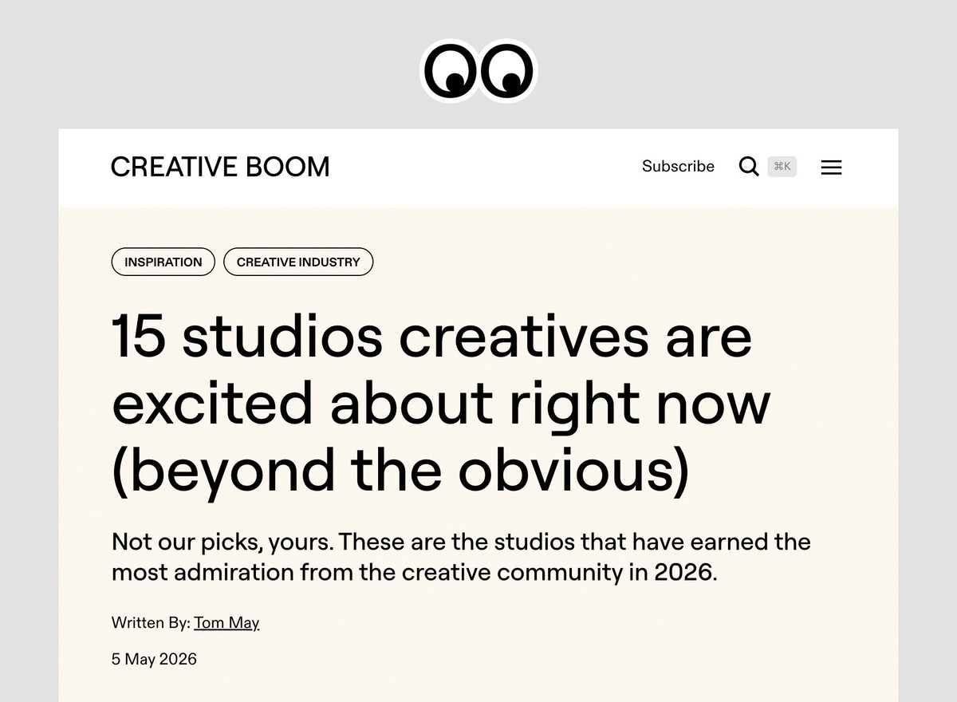Click the ⌘K keyboard shortcut badge

pyautogui.click(x=782, y=167)
